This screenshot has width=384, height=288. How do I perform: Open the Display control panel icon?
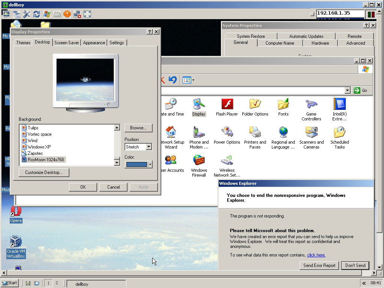click(x=199, y=107)
